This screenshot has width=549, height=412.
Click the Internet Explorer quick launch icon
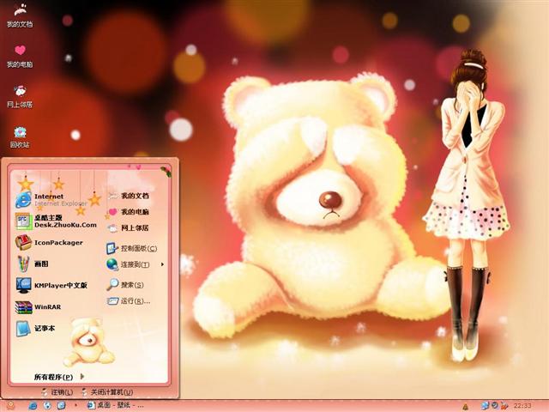pyautogui.click(x=33, y=406)
